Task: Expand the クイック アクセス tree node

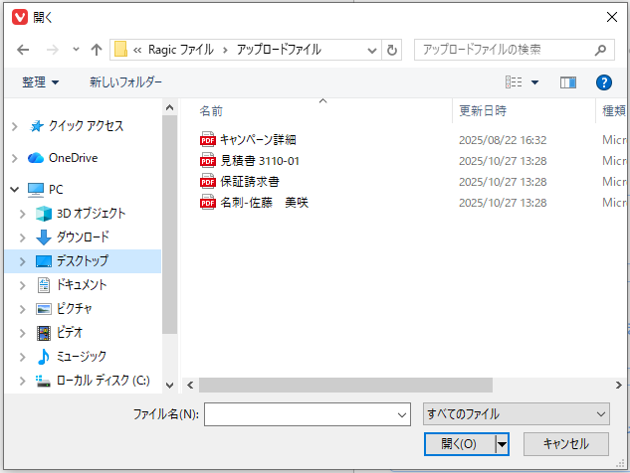Action: tap(14, 126)
